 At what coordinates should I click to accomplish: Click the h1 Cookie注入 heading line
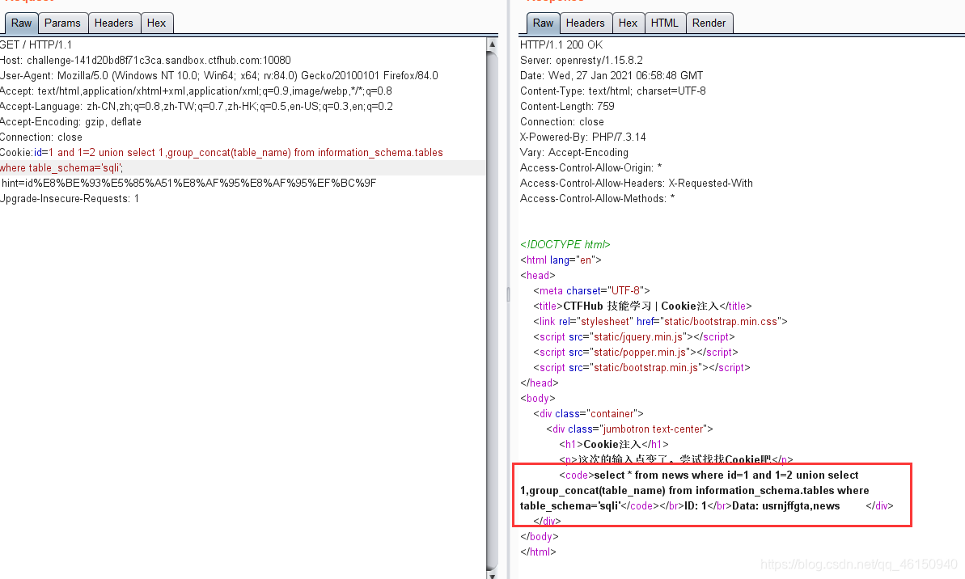tap(614, 444)
